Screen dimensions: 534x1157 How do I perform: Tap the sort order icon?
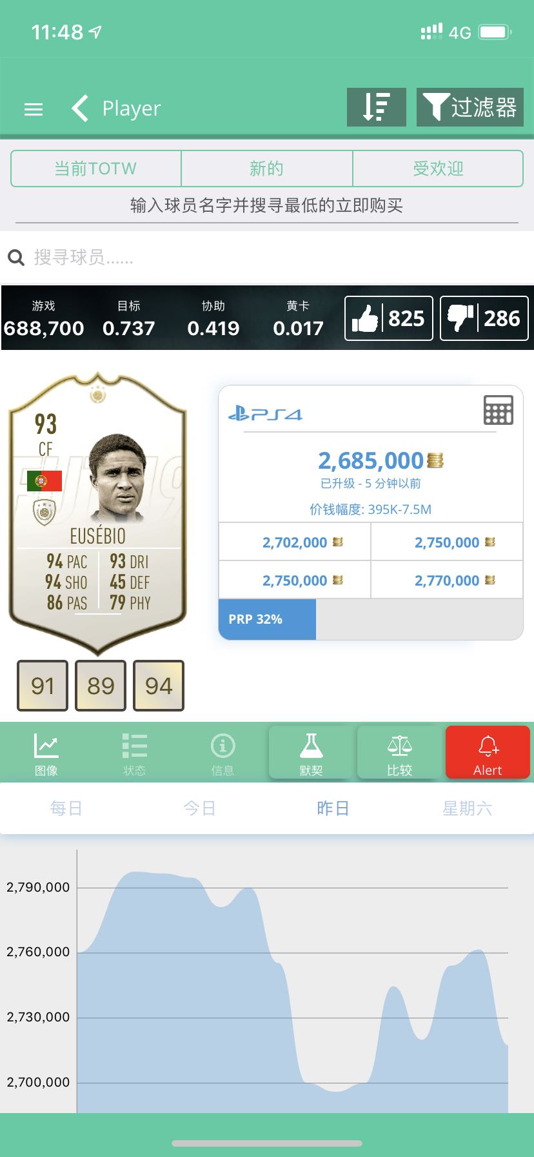(377, 107)
